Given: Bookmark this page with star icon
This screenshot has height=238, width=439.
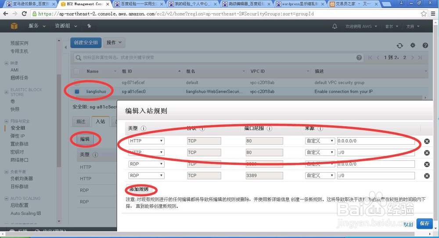Looking at the screenshot, I should (424, 14).
